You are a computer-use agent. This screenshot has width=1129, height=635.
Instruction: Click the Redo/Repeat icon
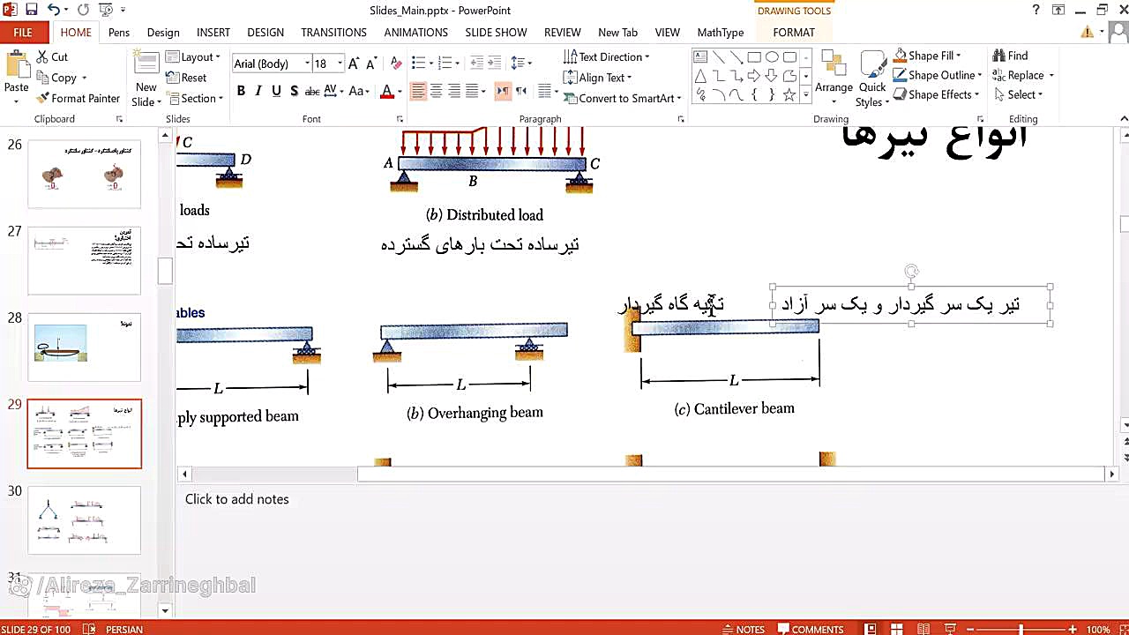pos(84,10)
